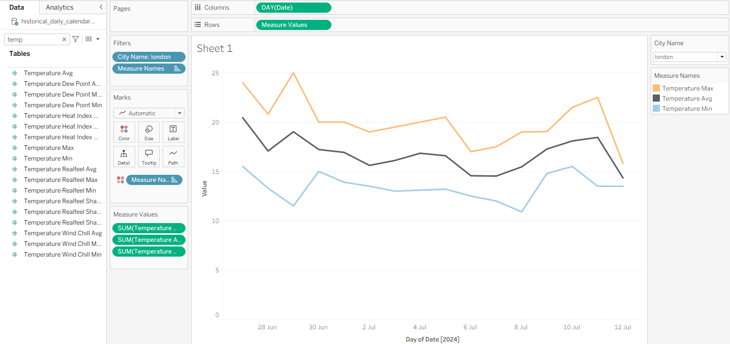Click the DAY(Date) pill in Columns
Viewport: 730px width, 344px height.
click(x=293, y=8)
